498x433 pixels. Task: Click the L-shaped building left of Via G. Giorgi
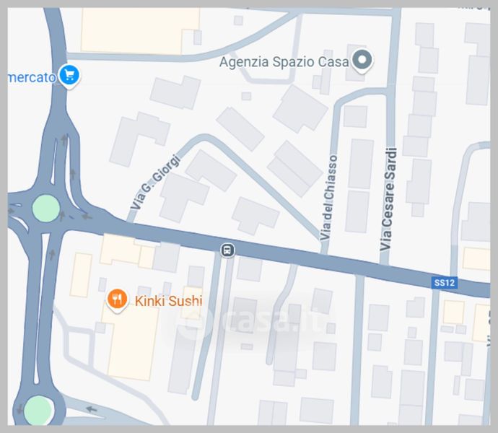click(x=139, y=139)
